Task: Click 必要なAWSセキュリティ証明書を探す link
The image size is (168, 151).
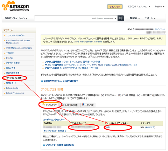Action: [61, 81]
